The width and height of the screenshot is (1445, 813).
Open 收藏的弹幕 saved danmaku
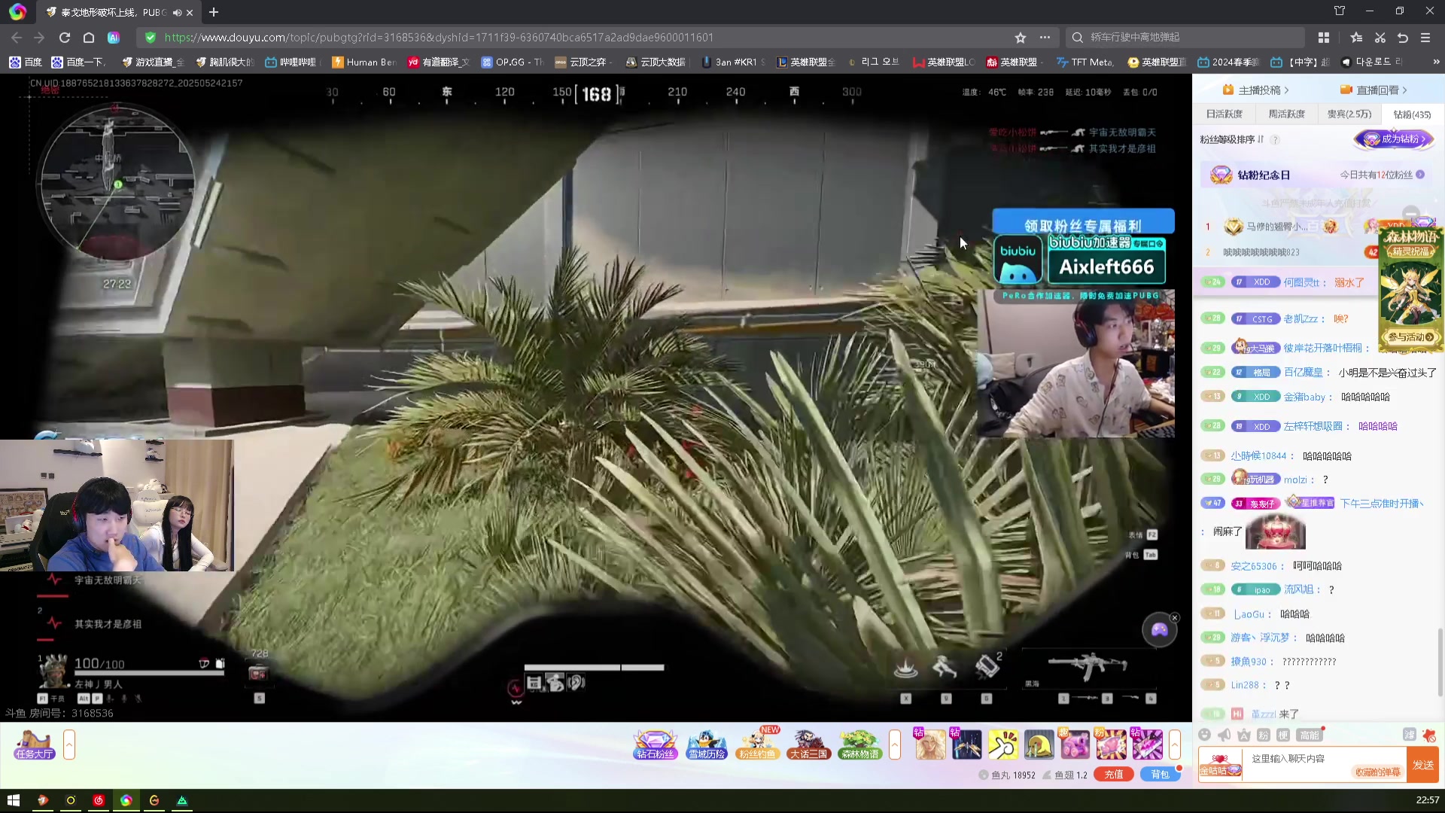coord(1378,772)
